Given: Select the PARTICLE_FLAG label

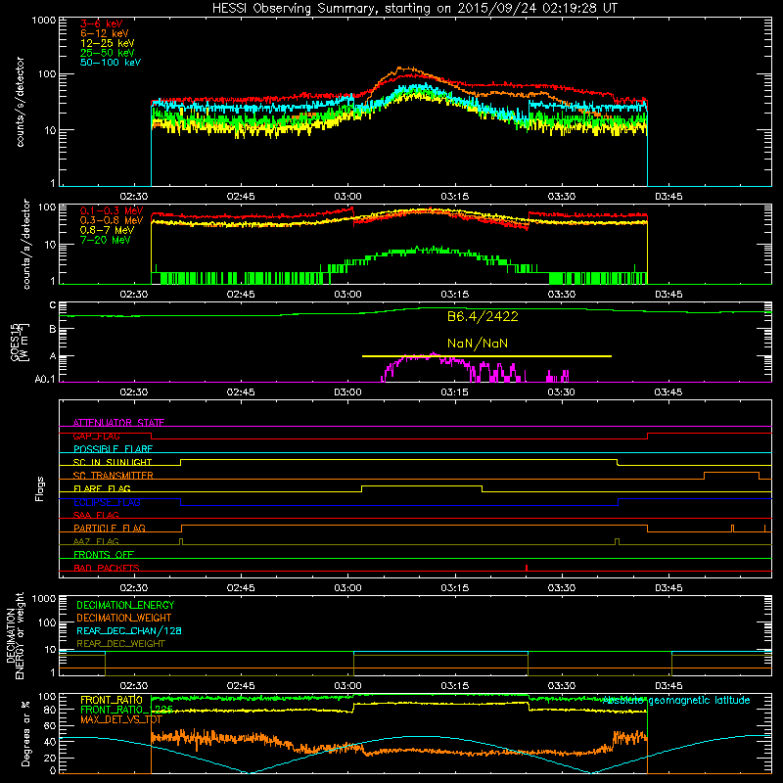Looking at the screenshot, I should pos(110,528).
